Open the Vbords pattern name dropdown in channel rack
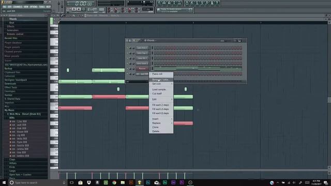This screenshot has width=331, height=186. click(151, 40)
